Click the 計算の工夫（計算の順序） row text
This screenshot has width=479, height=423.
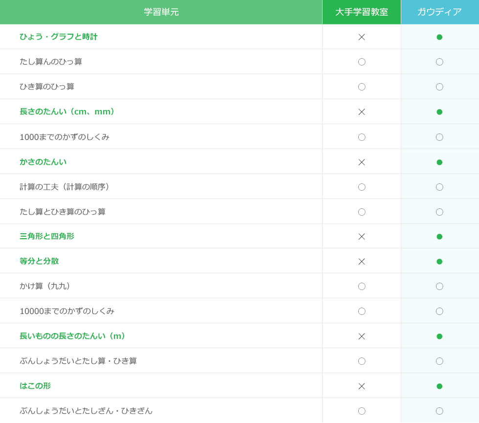[66, 187]
